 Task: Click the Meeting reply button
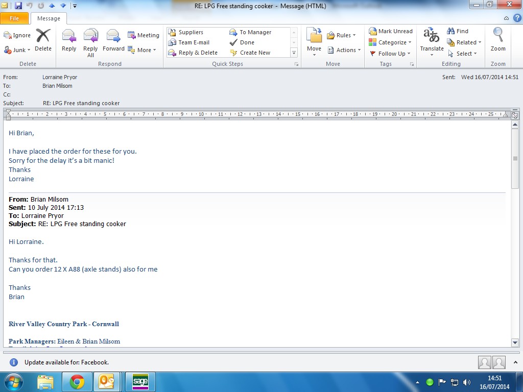tap(144, 35)
